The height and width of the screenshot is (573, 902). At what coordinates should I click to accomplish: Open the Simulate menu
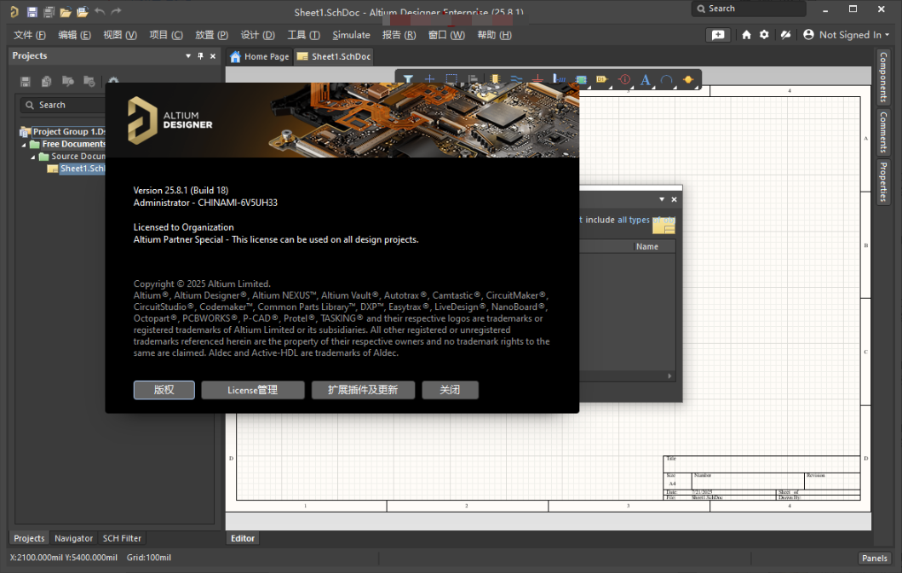(351, 35)
